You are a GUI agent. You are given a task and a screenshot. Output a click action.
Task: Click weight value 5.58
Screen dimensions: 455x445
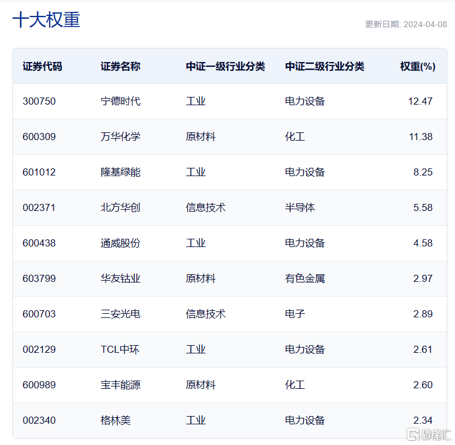coord(423,207)
